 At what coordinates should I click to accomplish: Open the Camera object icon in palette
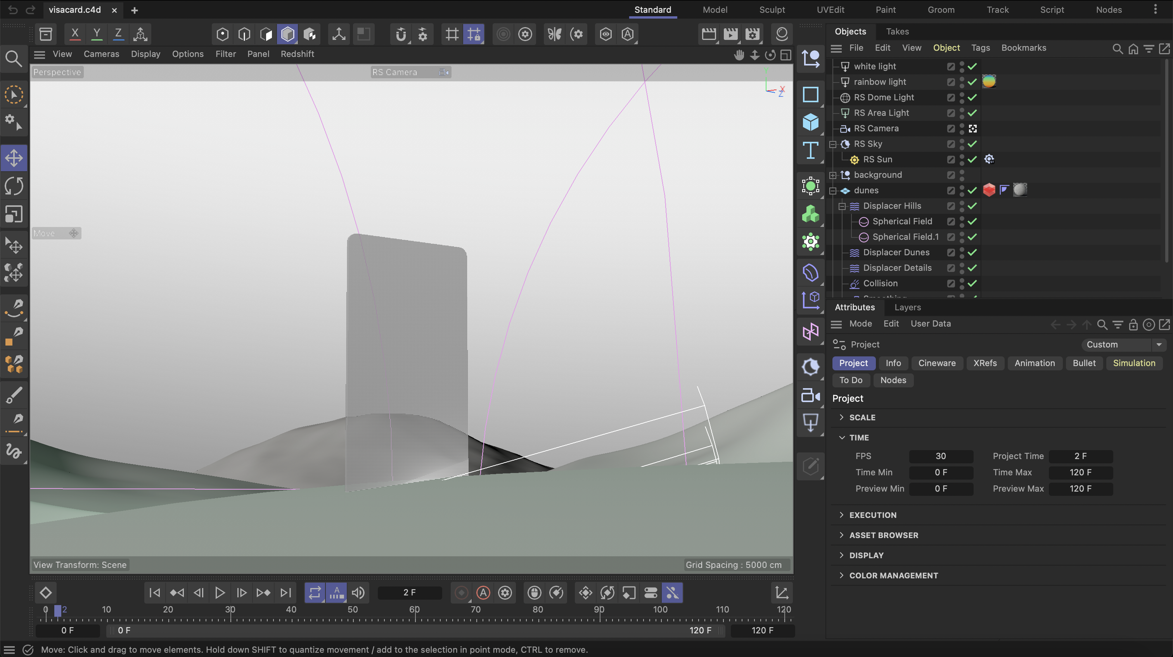[x=810, y=395]
